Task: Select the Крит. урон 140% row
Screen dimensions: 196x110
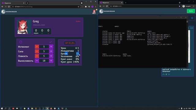Action: point(70,62)
